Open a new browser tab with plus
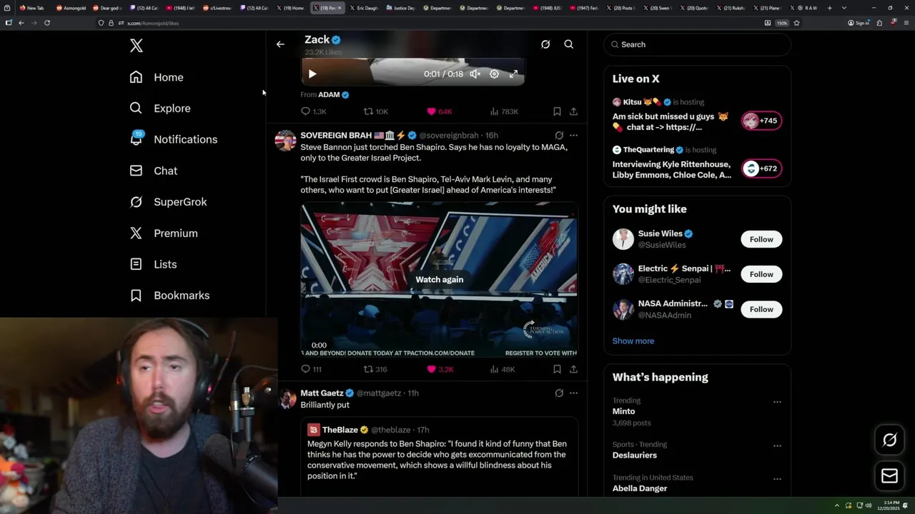This screenshot has height=514, width=915. point(829,8)
